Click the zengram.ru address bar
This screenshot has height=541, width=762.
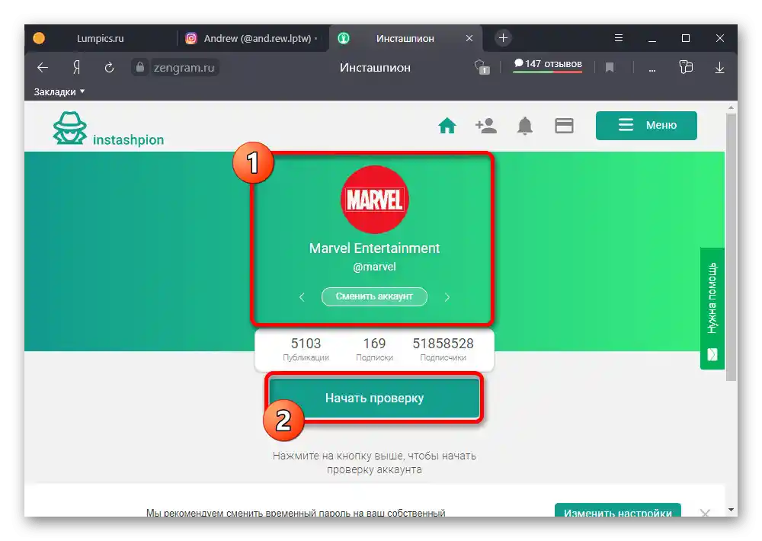point(185,67)
